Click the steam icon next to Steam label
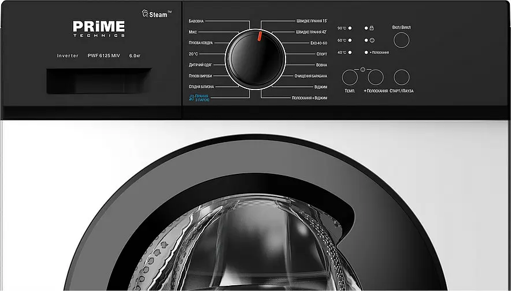 click(x=145, y=13)
